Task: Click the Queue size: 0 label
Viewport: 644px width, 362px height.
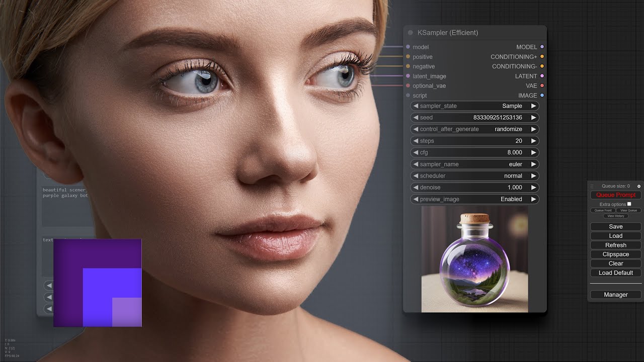Action: pyautogui.click(x=616, y=186)
